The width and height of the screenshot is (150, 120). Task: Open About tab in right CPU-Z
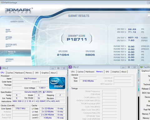tap(124, 72)
